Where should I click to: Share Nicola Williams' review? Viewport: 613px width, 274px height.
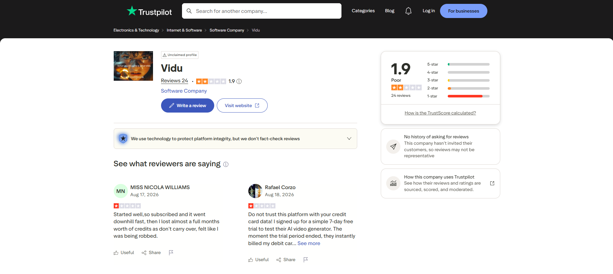[151, 253]
